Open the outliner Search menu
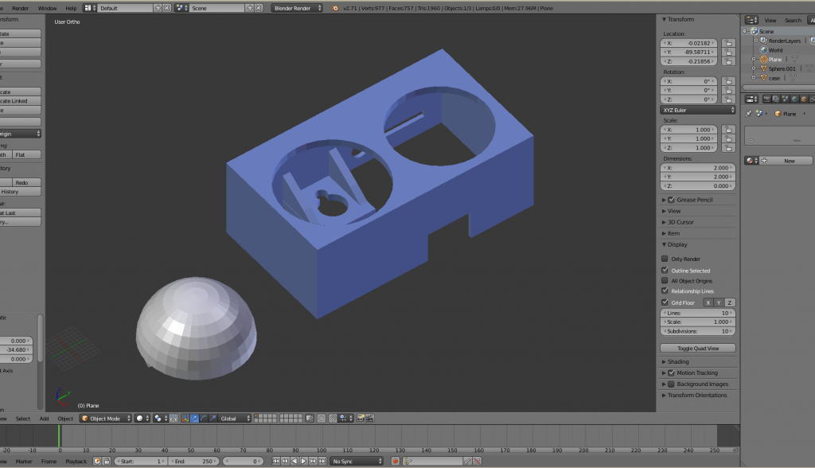The image size is (815, 468). click(x=794, y=20)
